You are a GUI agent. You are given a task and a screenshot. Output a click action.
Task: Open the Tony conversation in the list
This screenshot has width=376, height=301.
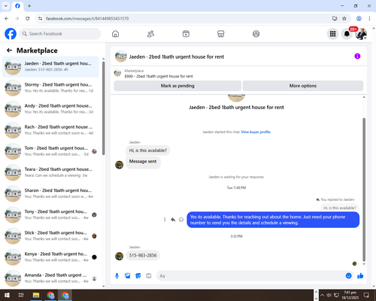(x=50, y=214)
